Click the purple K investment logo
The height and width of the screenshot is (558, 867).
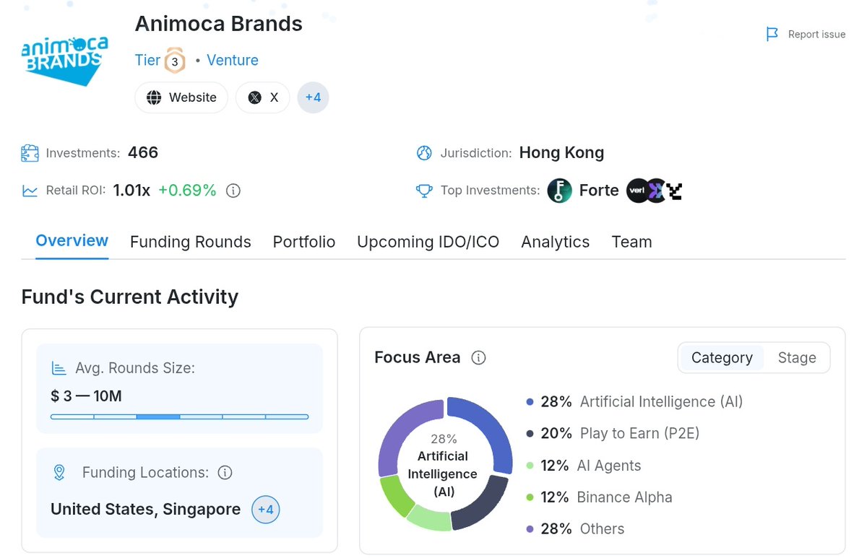point(655,191)
